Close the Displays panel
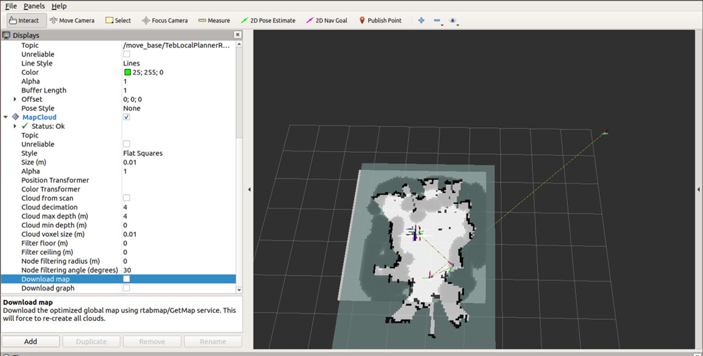 (238, 36)
